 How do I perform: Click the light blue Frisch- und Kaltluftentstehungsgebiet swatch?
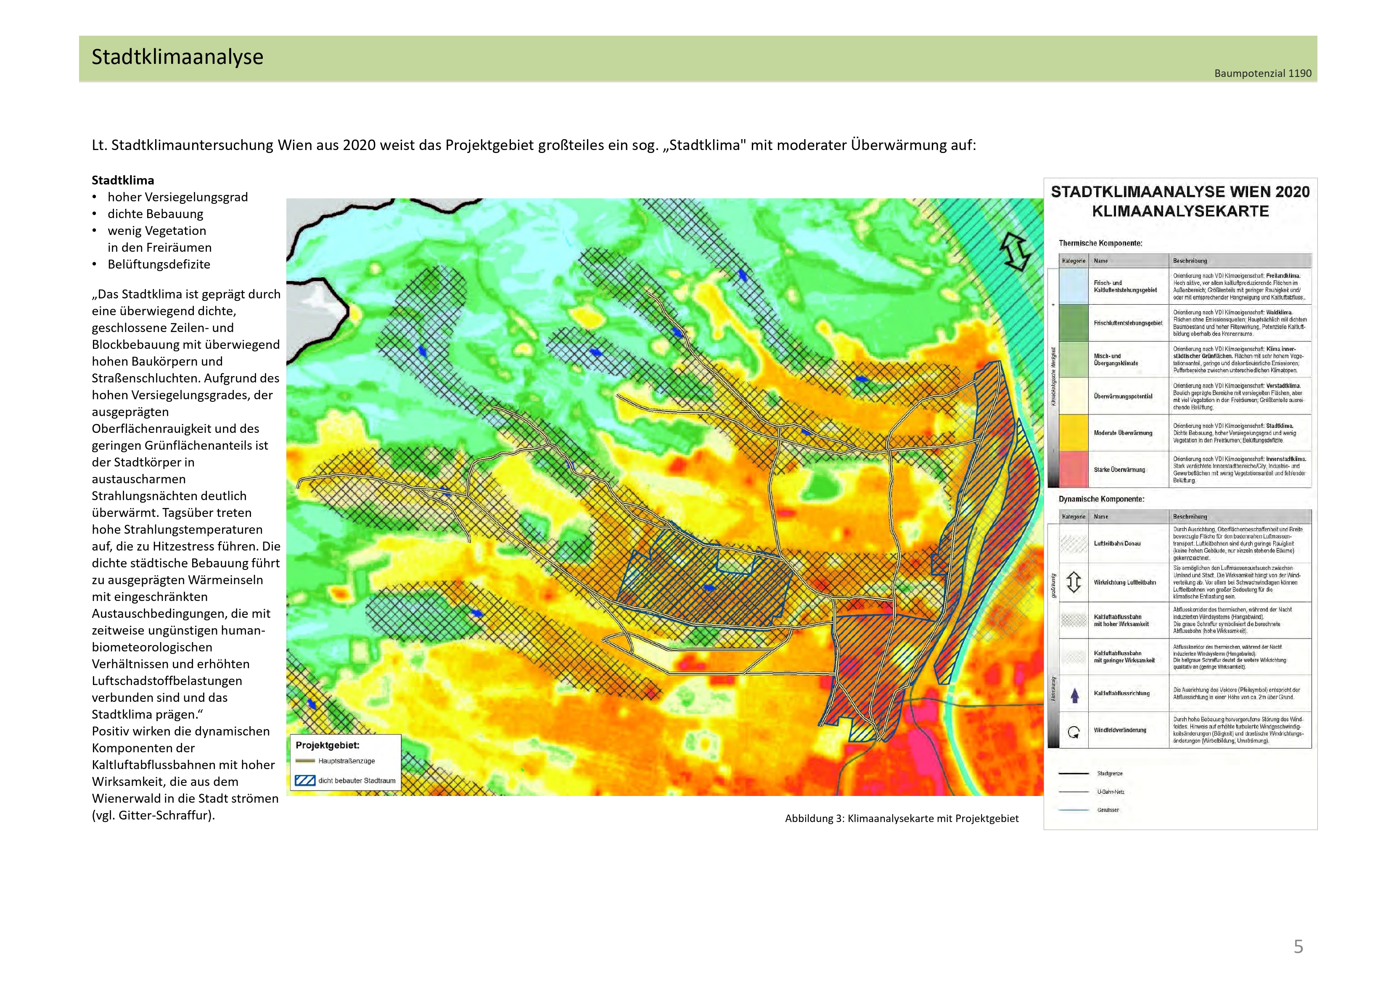point(1074,287)
